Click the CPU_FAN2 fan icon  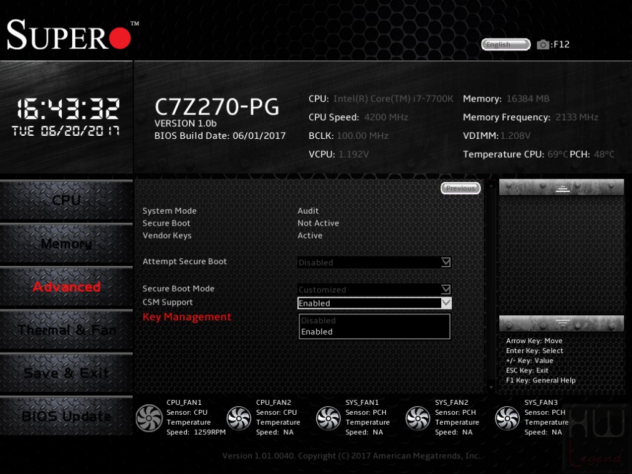point(239,417)
